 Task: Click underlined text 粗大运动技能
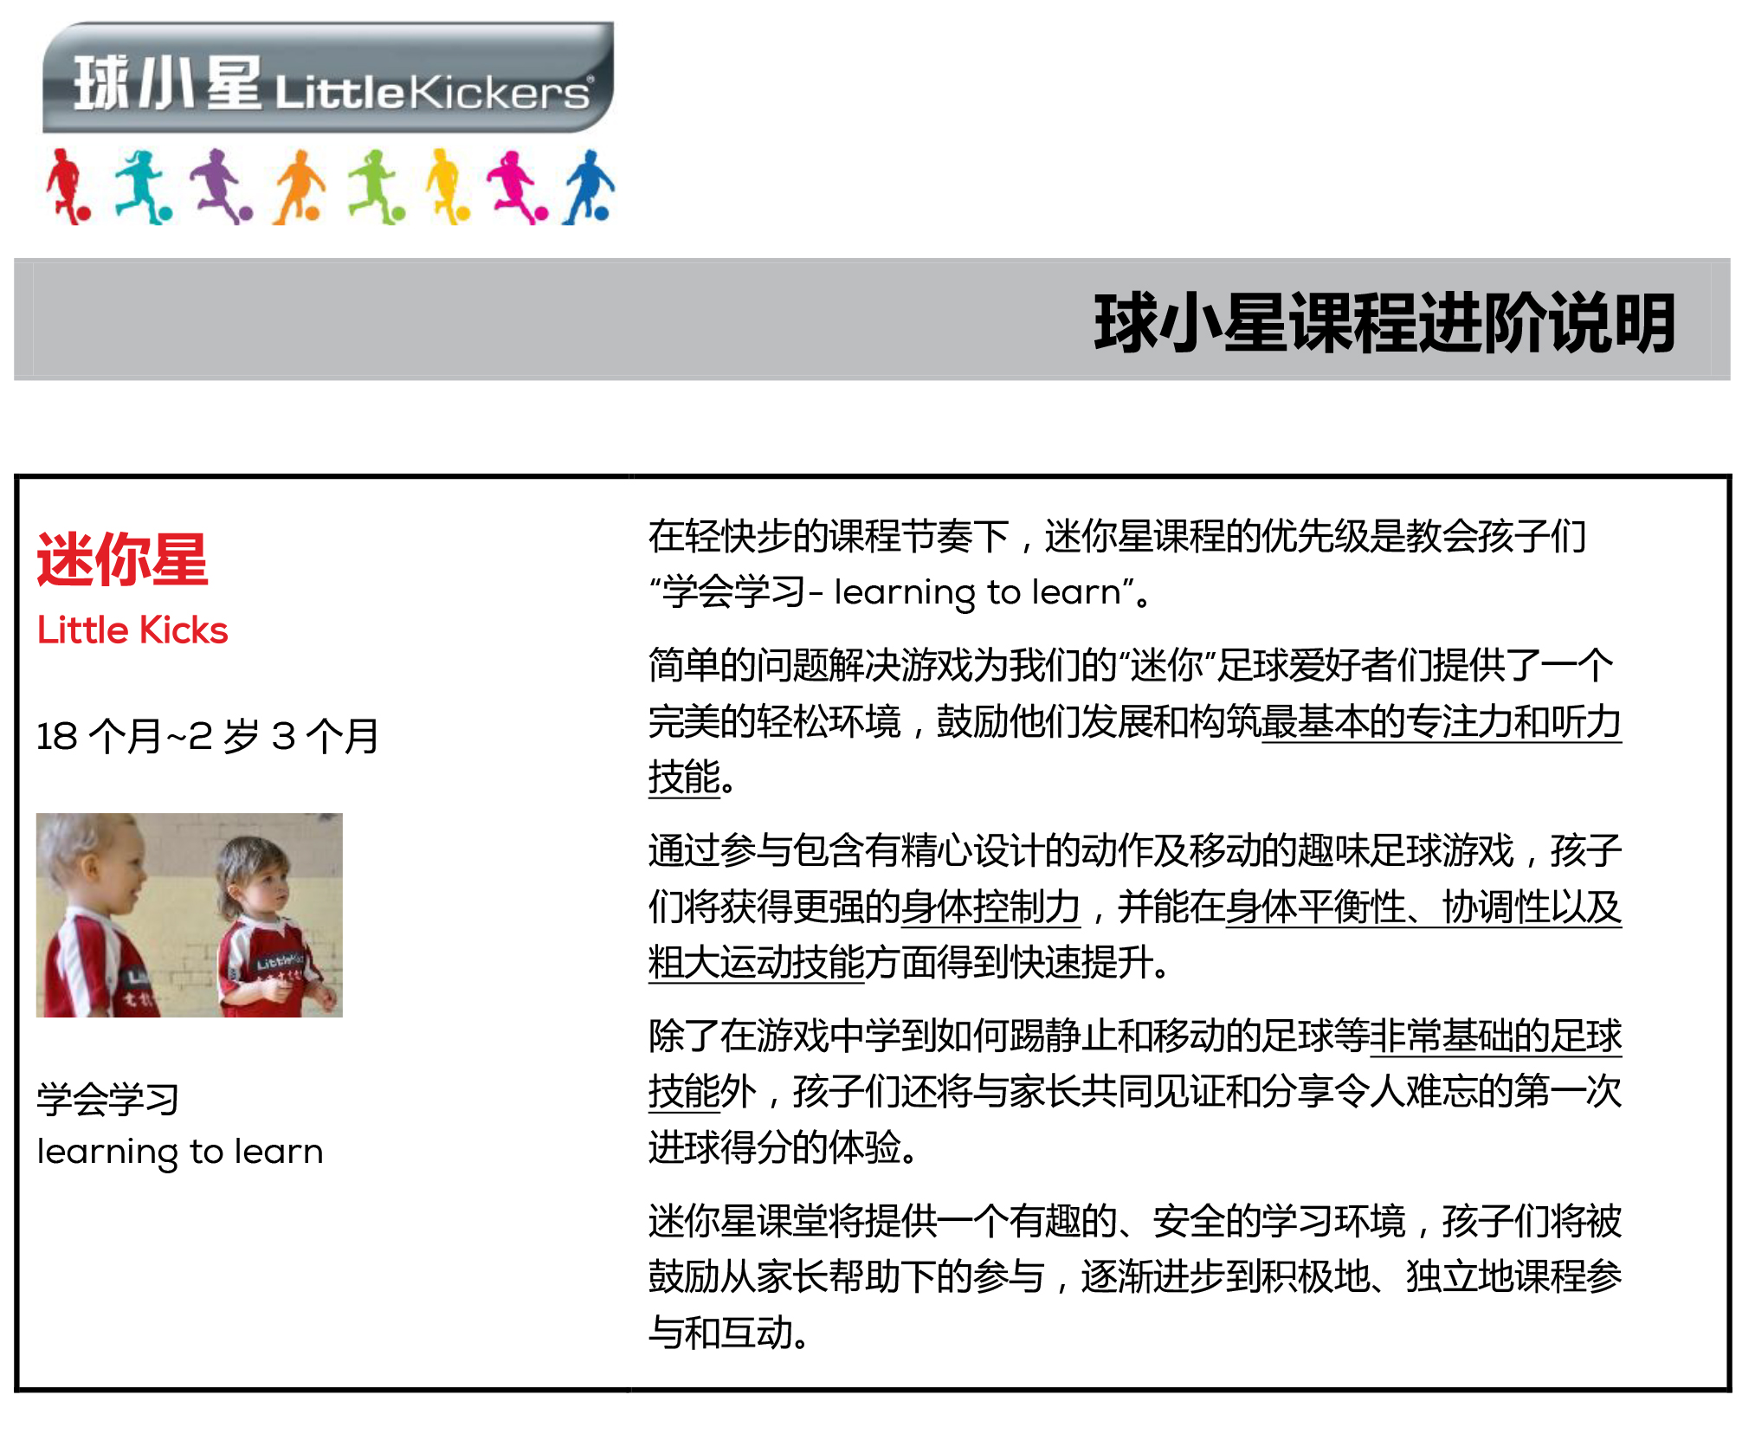coord(756,962)
